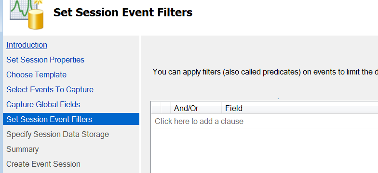Click the divider between sidebar and content pane
378x173 pixels.
point(140,104)
